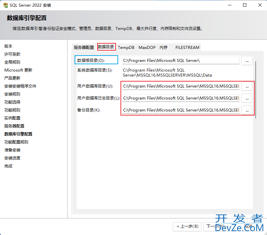Select the 产品更新 step in sidebar

(x=12, y=78)
